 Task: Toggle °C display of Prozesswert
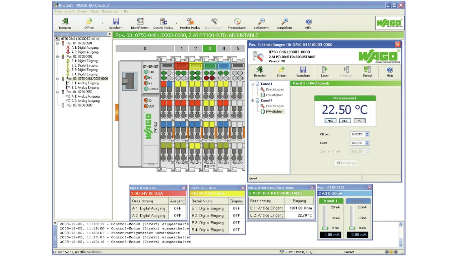click(x=359, y=121)
